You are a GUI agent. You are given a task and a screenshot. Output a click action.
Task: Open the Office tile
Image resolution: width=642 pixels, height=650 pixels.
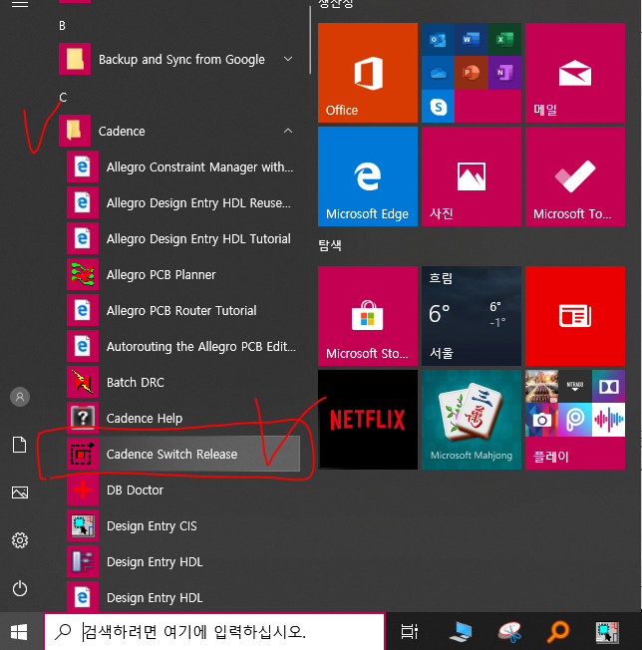[x=368, y=73]
